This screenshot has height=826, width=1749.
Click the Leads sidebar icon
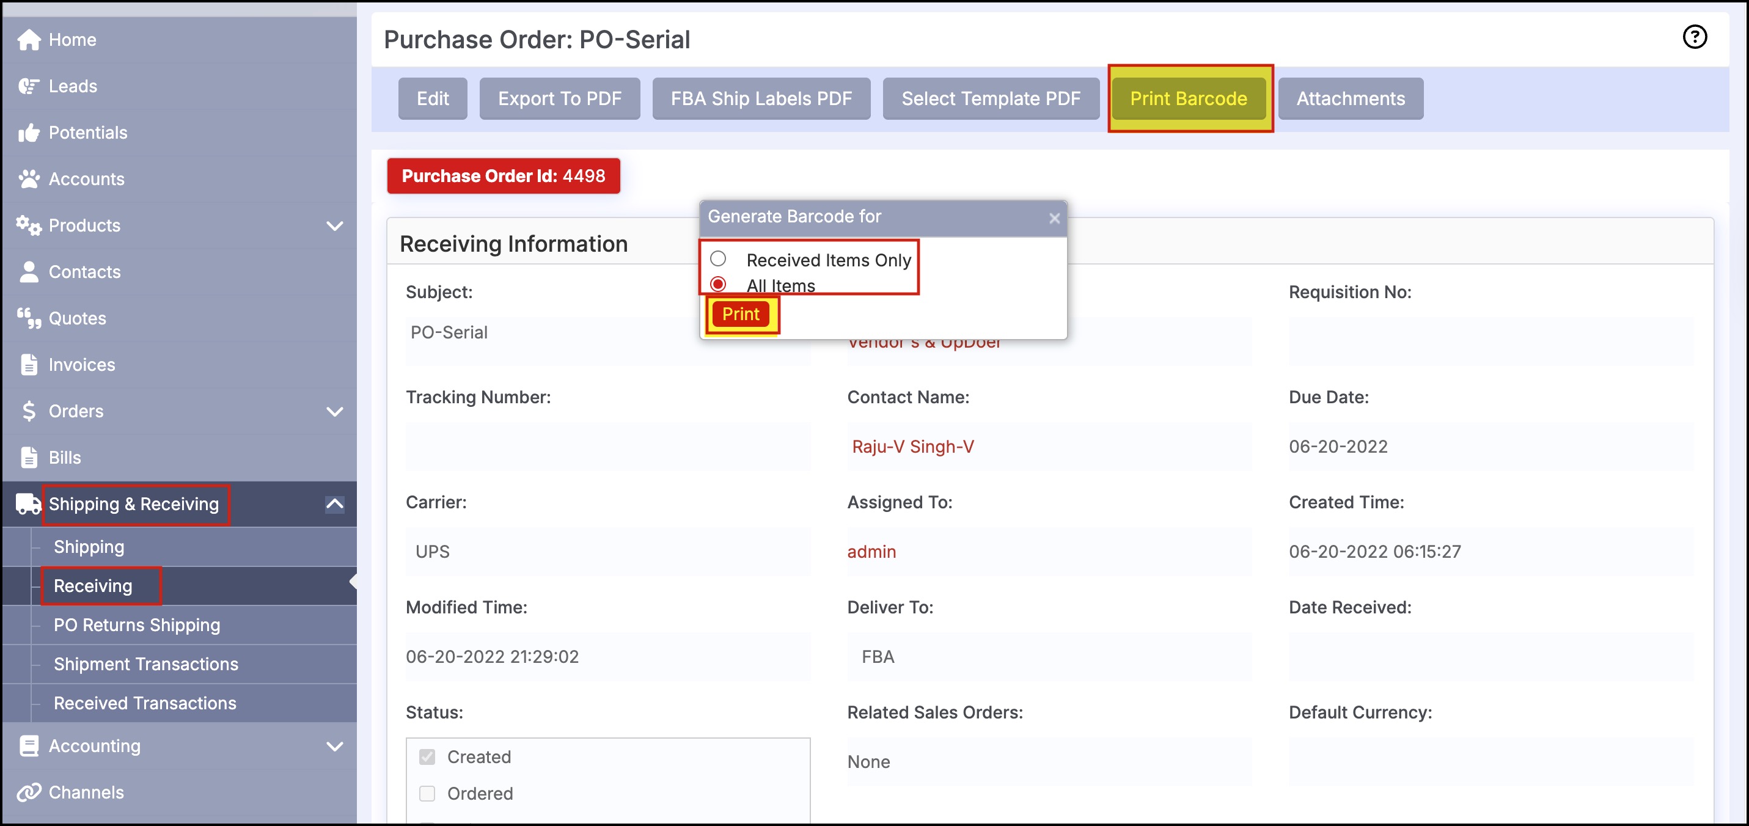[x=29, y=86]
